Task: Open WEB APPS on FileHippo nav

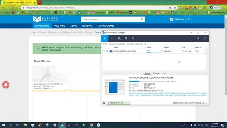Action: click(60, 26)
